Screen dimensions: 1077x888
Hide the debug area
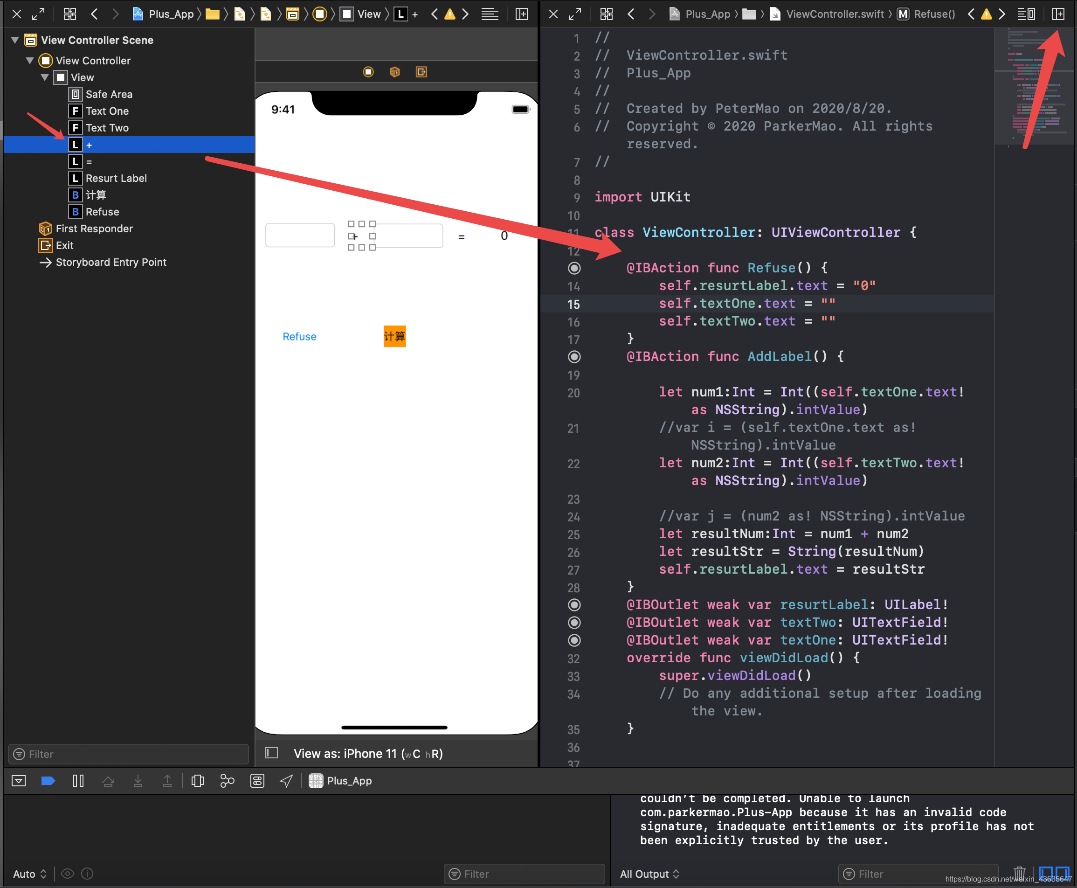19,781
